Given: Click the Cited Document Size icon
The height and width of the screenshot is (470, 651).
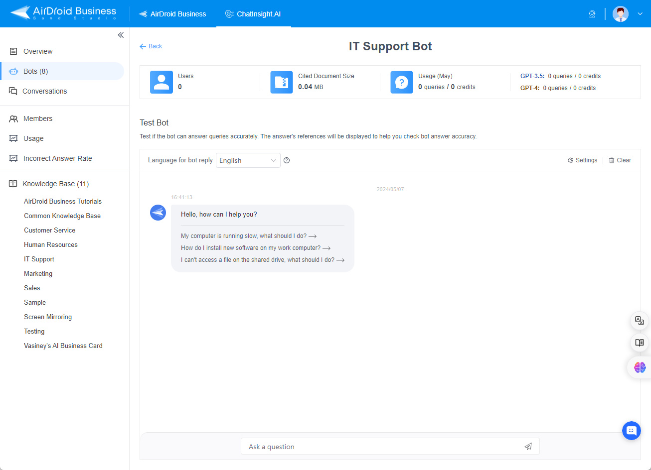Looking at the screenshot, I should 282,82.
